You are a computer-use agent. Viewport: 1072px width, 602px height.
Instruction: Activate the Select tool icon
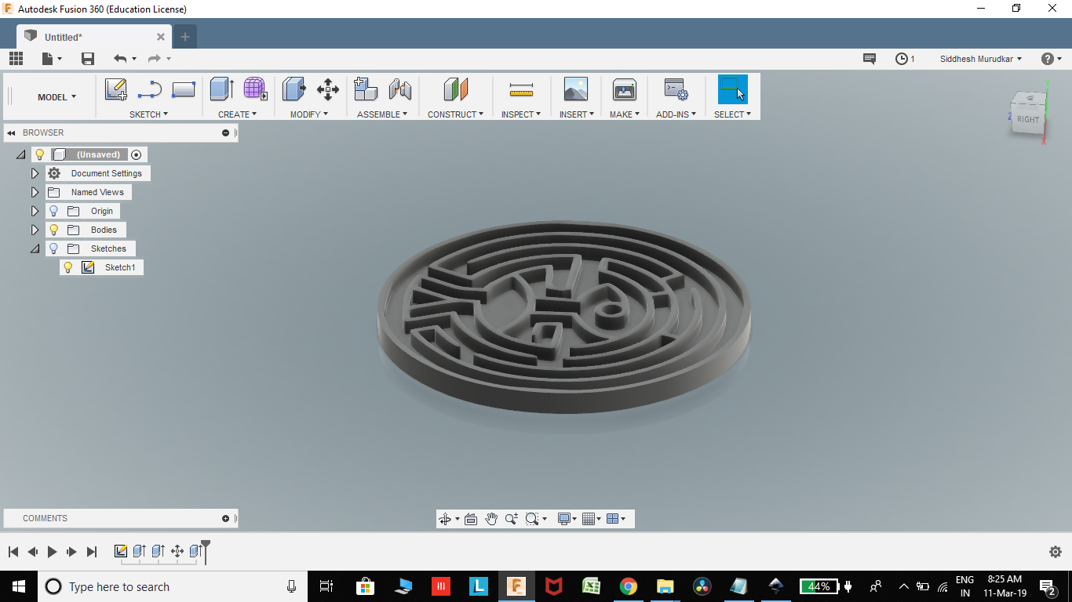(733, 89)
